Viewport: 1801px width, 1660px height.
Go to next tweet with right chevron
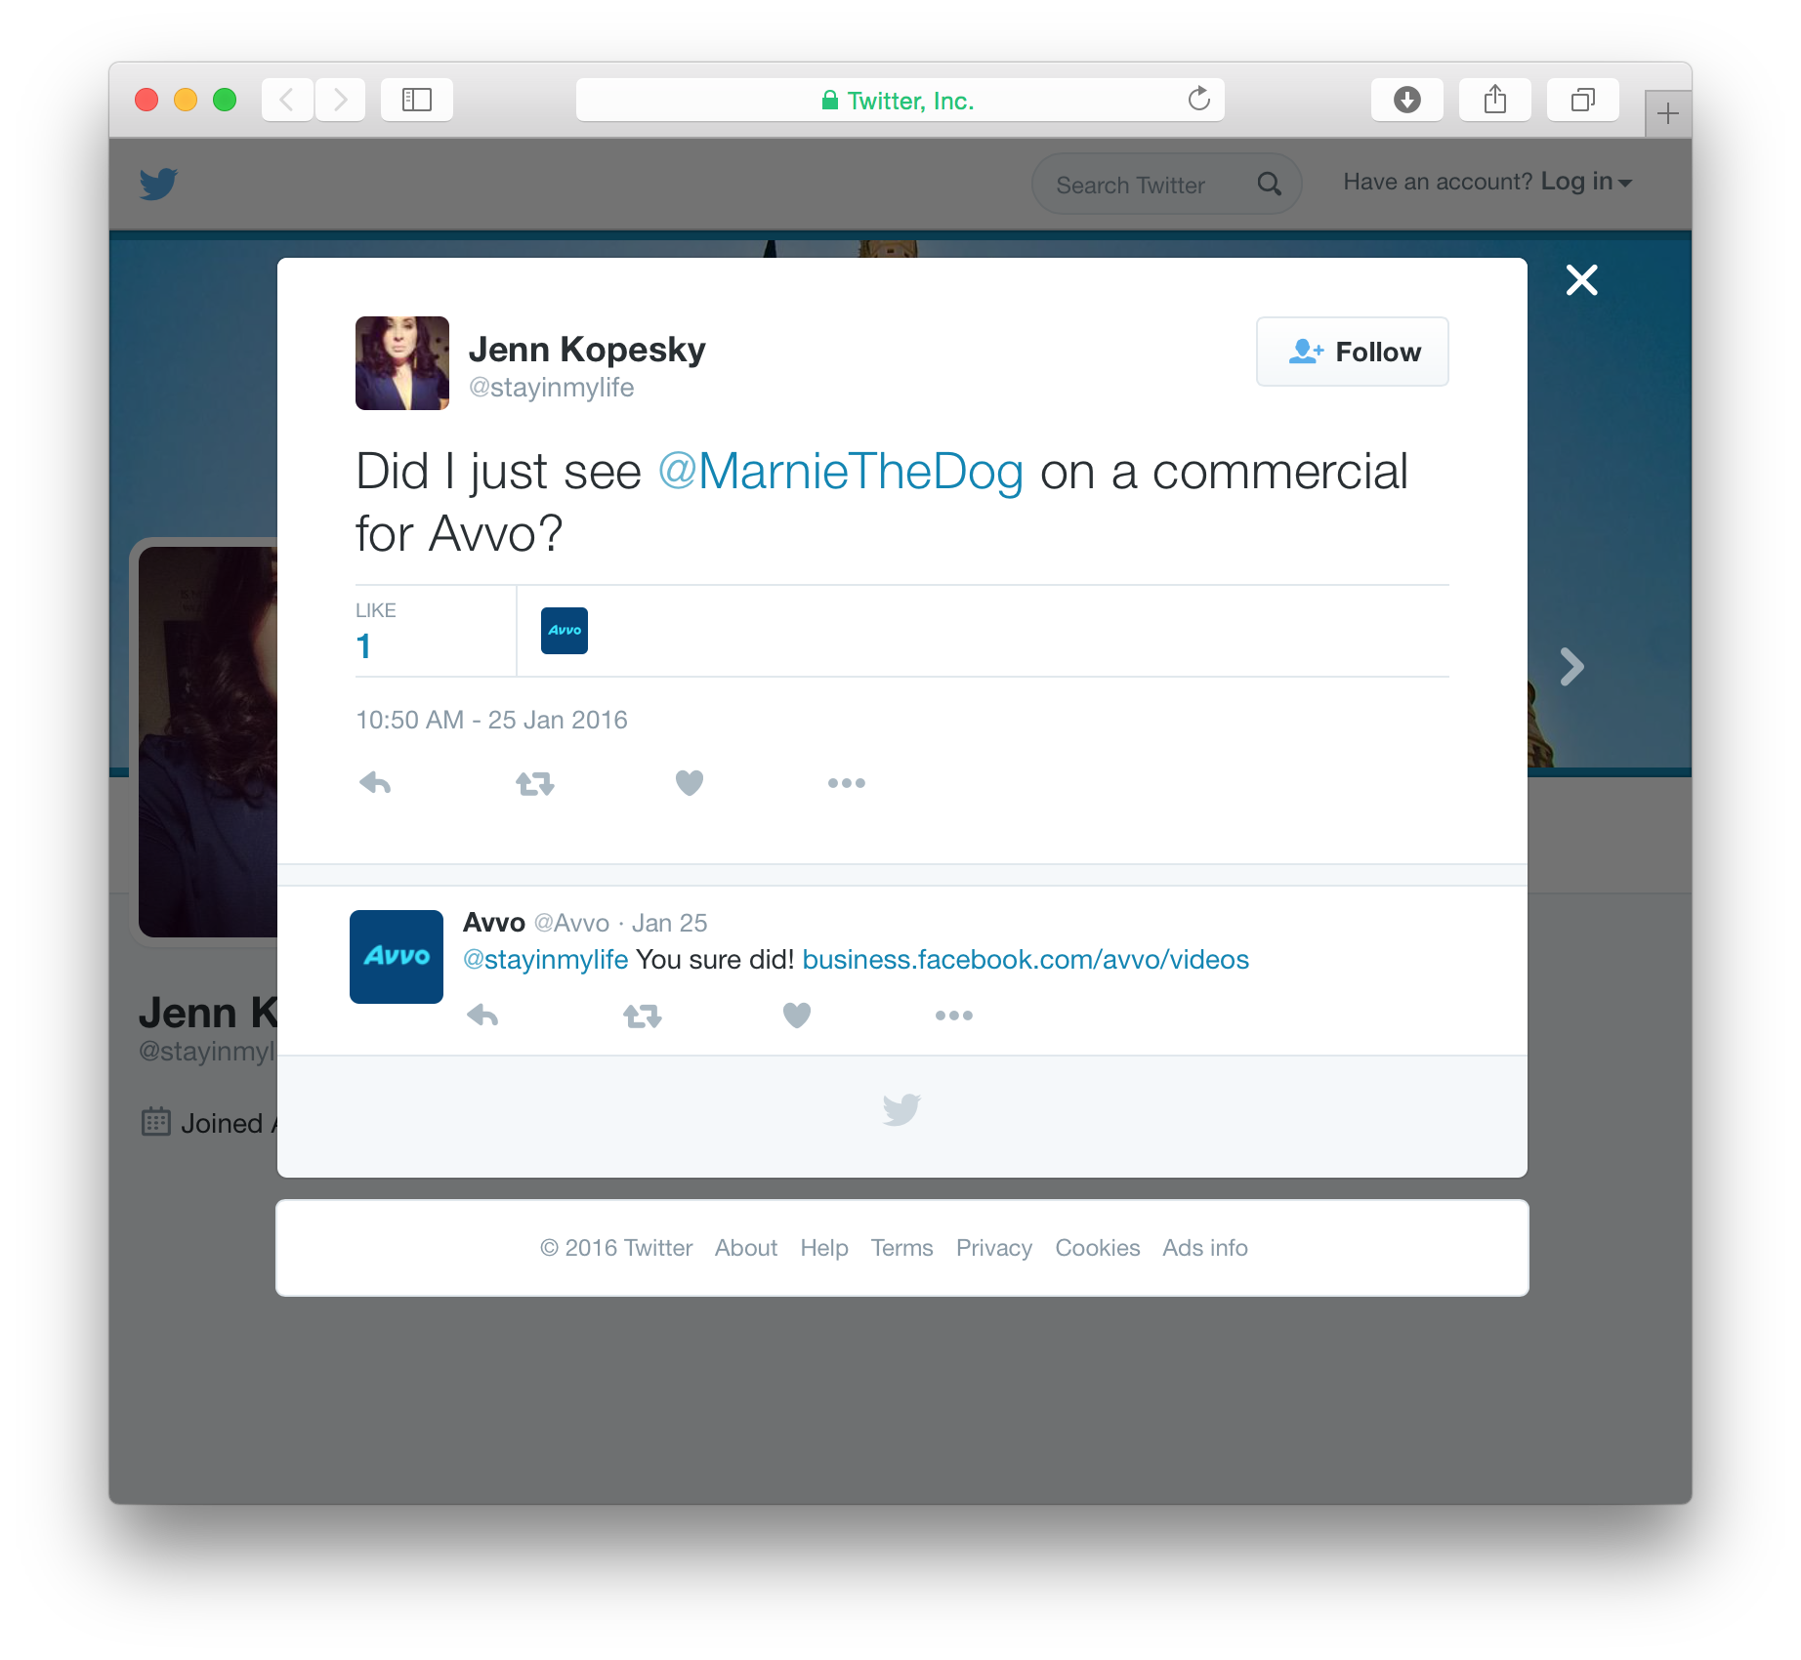pos(1571,667)
